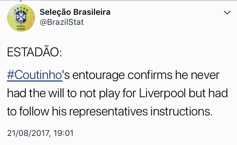Click the words 'to follow his' text
The image size is (237, 145).
37,111
